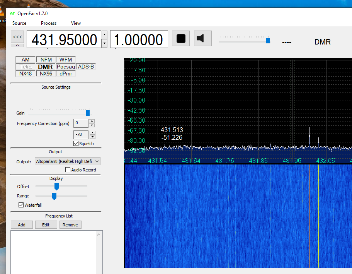The height and width of the screenshot is (274, 352).
Task: Click Frequency List scrollbar up arrow
Action: click(x=99, y=235)
